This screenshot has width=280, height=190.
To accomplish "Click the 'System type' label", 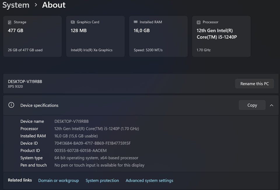I will coord(32,158).
